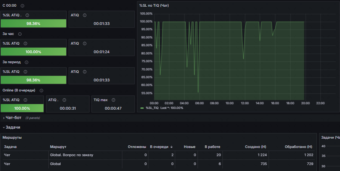Click the info icon beside "С 00:00"

tap(23, 6)
